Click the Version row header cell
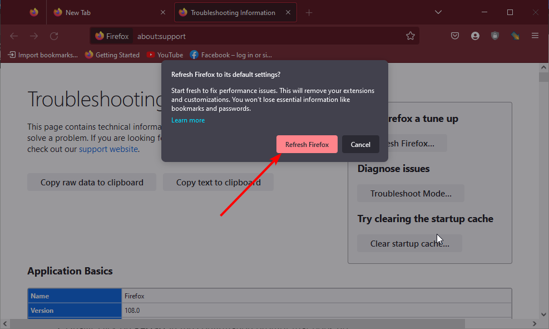The width and height of the screenshot is (549, 329). (x=75, y=311)
